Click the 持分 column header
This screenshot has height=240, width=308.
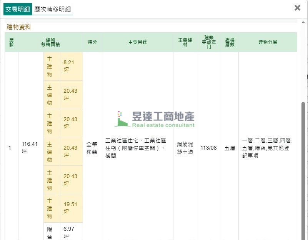tap(92, 42)
